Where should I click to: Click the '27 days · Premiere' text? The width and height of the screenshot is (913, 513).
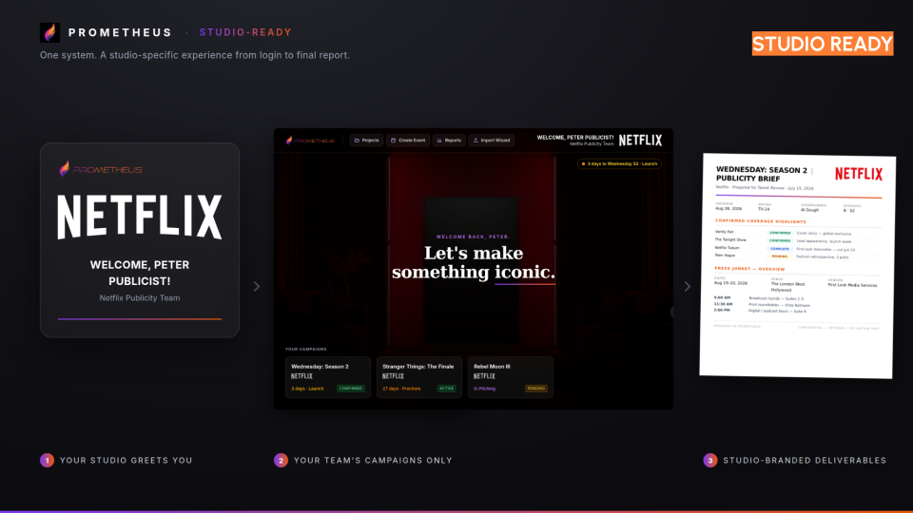click(401, 389)
